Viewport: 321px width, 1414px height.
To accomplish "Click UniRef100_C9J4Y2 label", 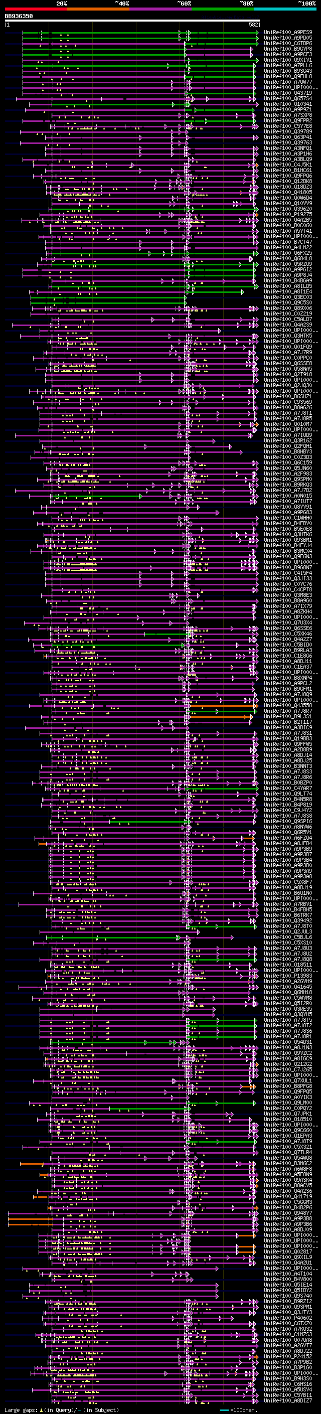I will click(x=288, y=811).
